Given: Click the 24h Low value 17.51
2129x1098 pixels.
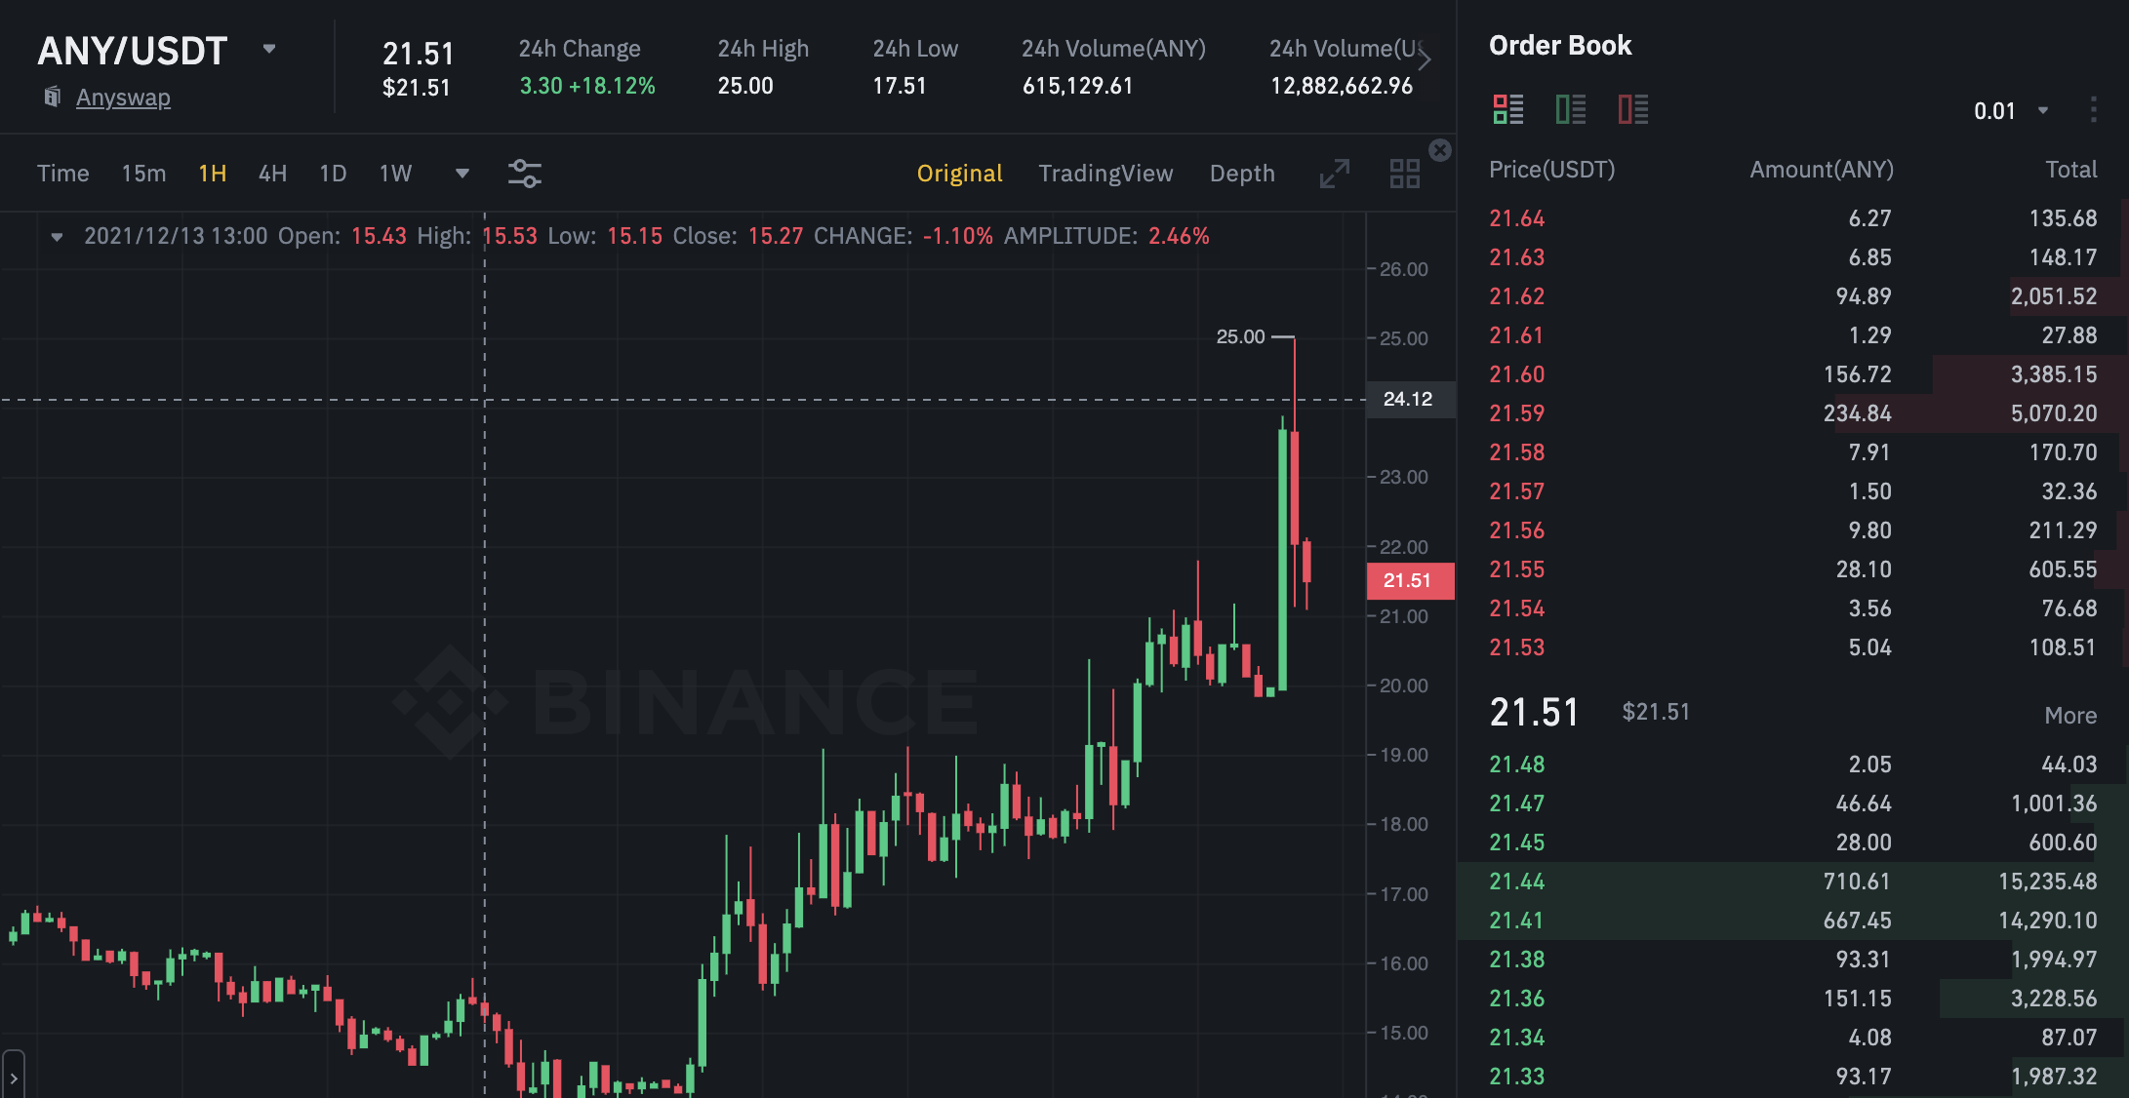Looking at the screenshot, I should 900,86.
